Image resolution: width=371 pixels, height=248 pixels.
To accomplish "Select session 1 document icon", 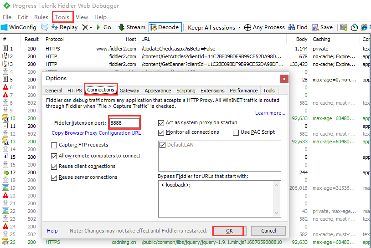I will pos(5,48).
